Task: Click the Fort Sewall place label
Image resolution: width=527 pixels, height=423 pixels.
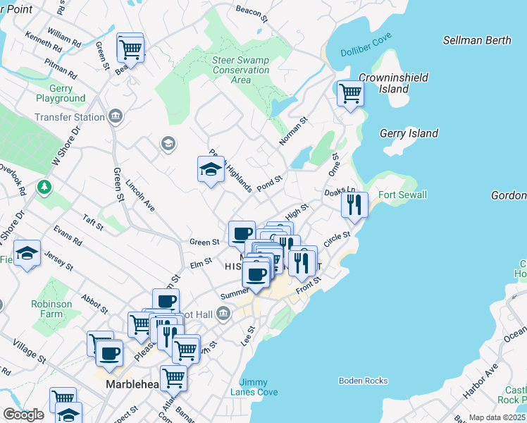Action: (x=402, y=195)
